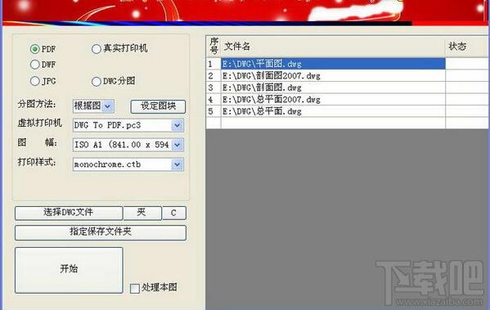490x310 pixels.
Task: Click the 选择DWG文件 button
Action: 69,213
